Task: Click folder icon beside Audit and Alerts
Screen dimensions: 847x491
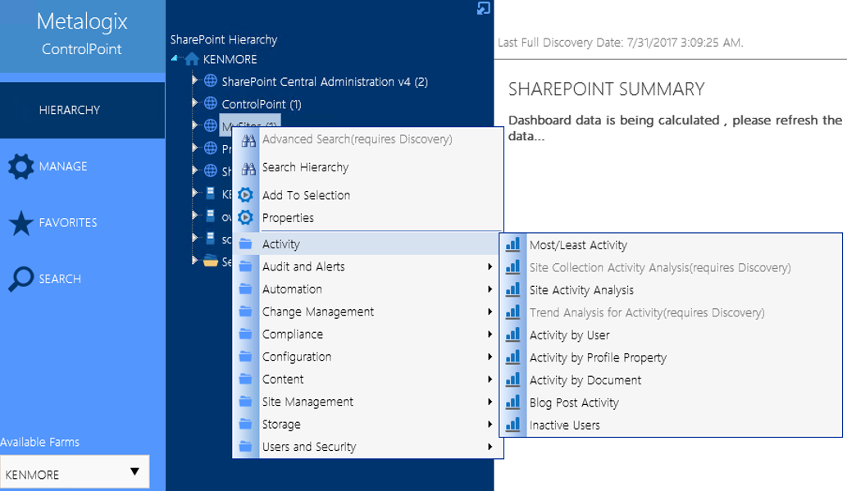Action: pyautogui.click(x=246, y=266)
